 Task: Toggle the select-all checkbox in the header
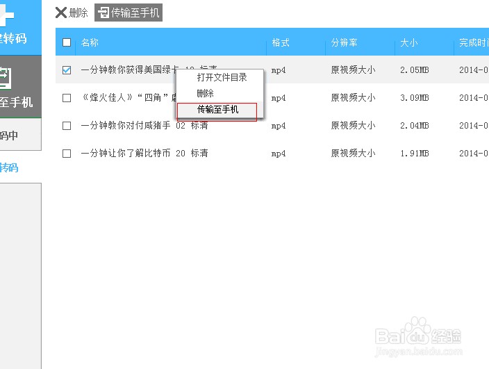click(67, 42)
